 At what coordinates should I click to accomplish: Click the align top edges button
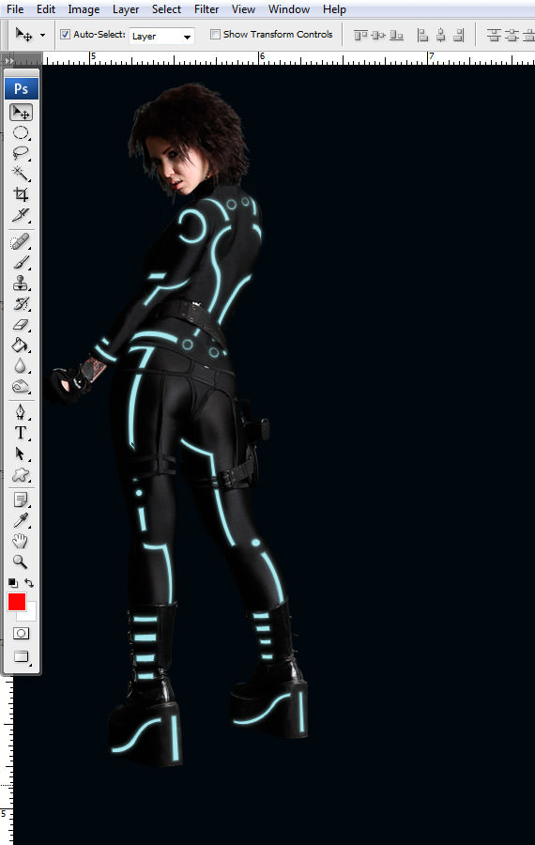(x=360, y=35)
